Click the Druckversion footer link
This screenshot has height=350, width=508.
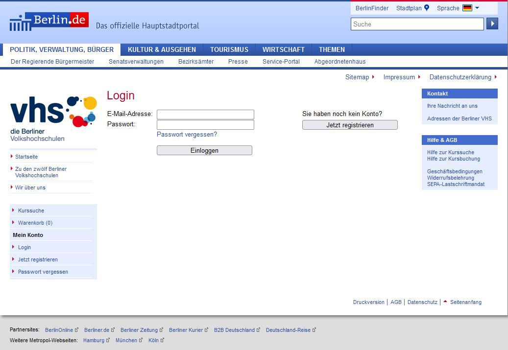pyautogui.click(x=369, y=302)
